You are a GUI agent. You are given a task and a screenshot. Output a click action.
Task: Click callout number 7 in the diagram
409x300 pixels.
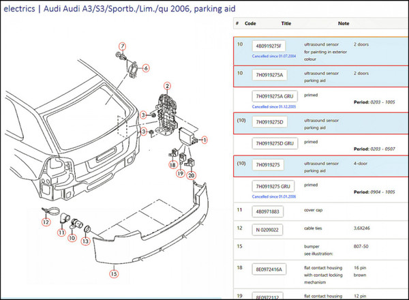pyautogui.click(x=122, y=46)
